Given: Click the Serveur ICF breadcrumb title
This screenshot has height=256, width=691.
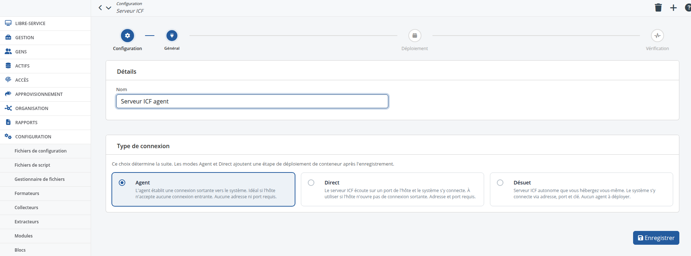Looking at the screenshot, I should pyautogui.click(x=130, y=11).
